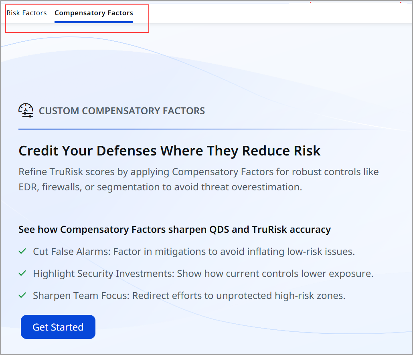This screenshot has height=355, width=413.
Task: Click inside the red highlighted tab area
Action: point(76,18)
